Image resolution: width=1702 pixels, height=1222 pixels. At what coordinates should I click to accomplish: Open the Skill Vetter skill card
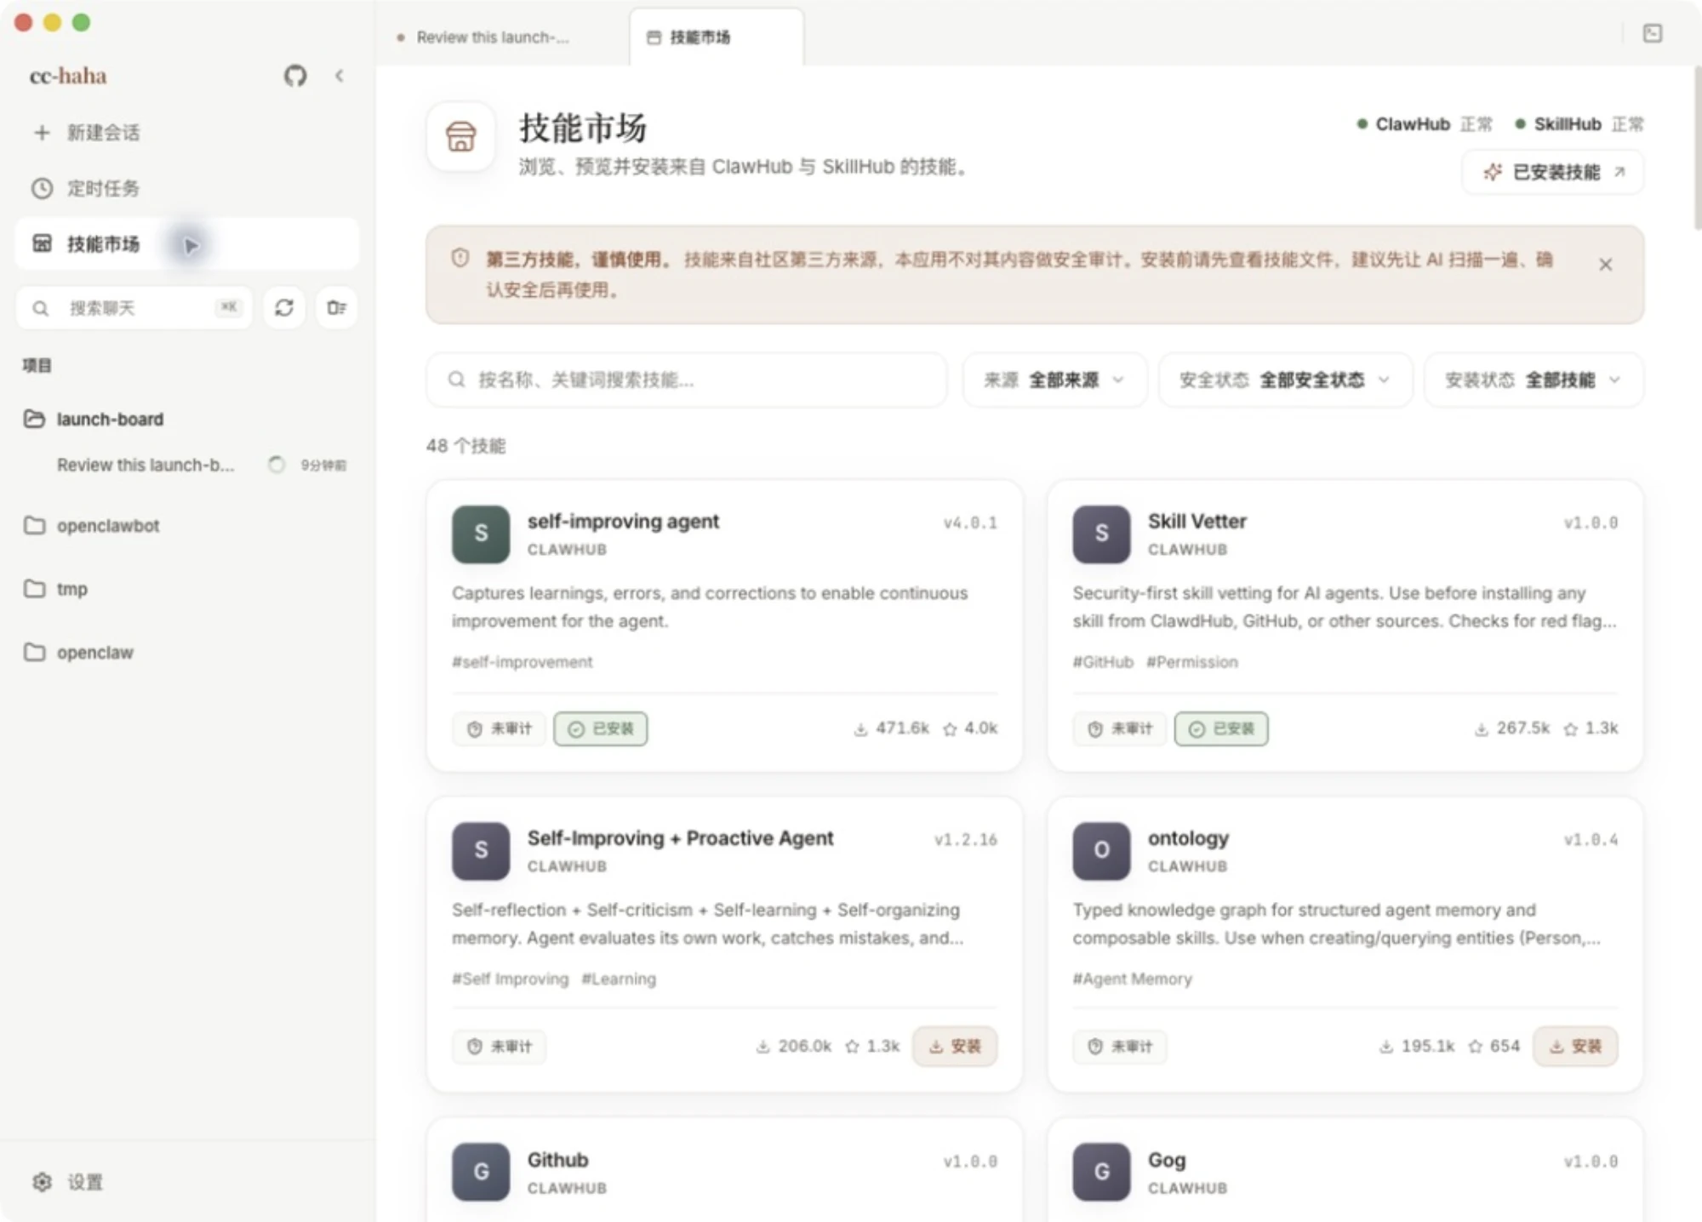pos(1345,625)
